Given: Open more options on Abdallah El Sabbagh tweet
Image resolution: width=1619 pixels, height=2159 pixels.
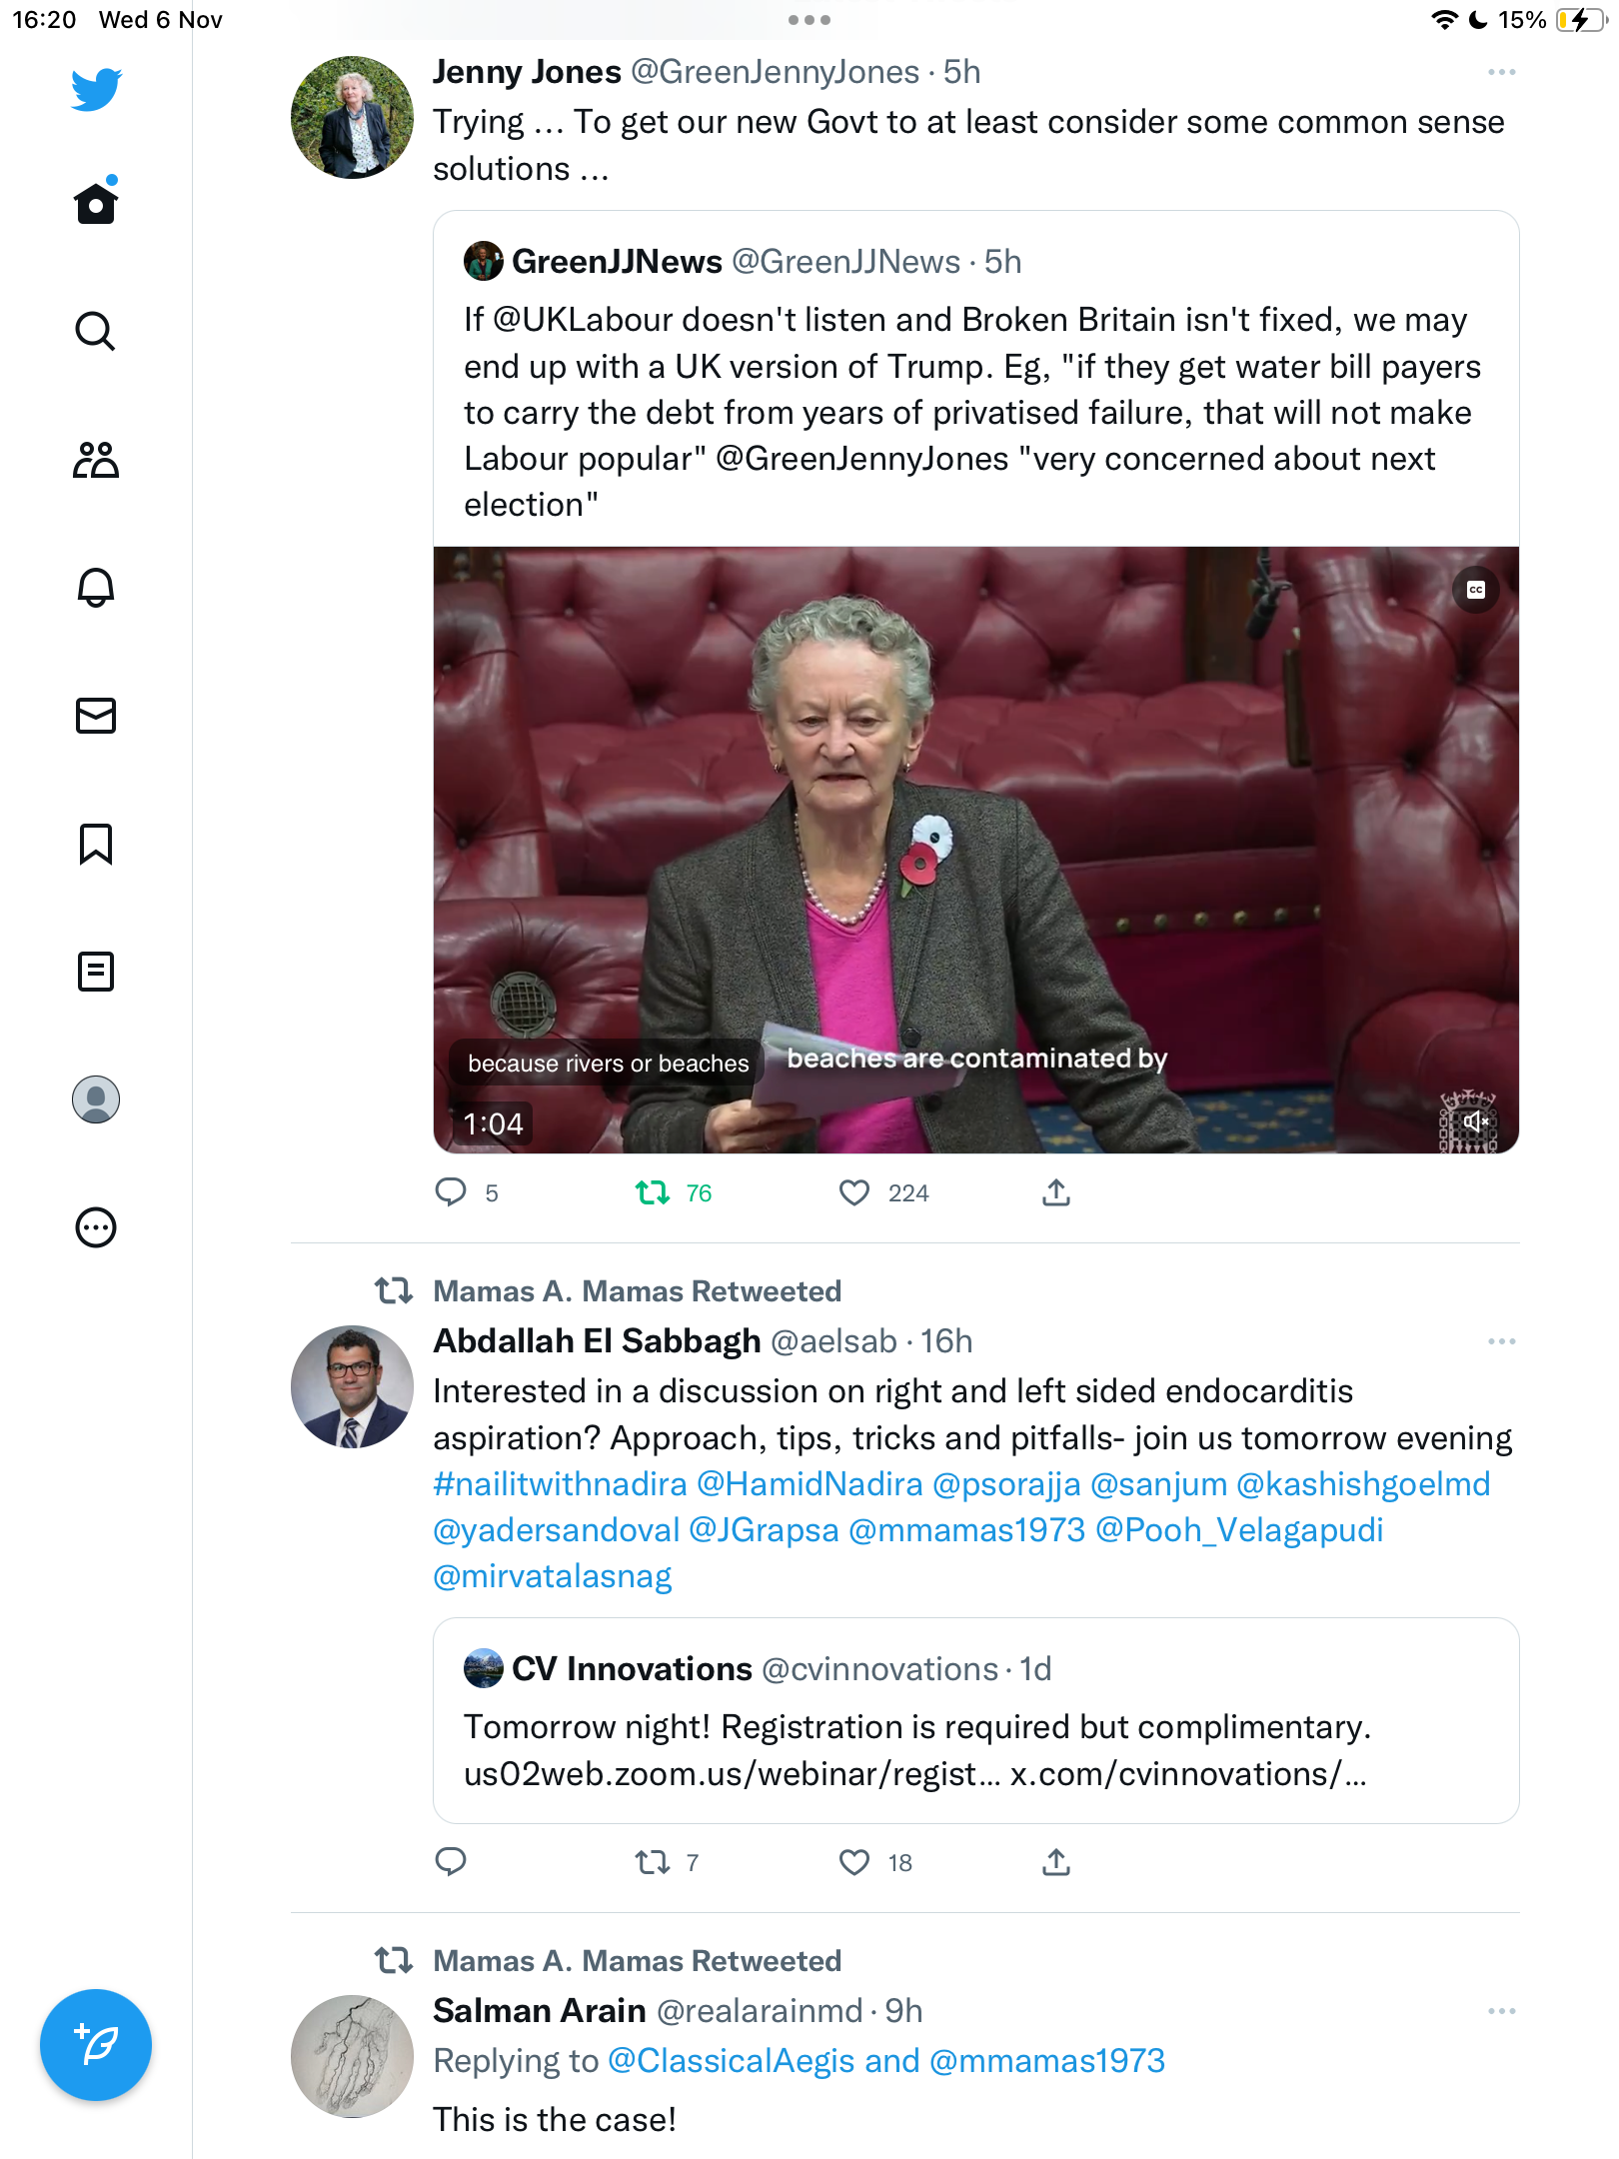Looking at the screenshot, I should [x=1501, y=1341].
